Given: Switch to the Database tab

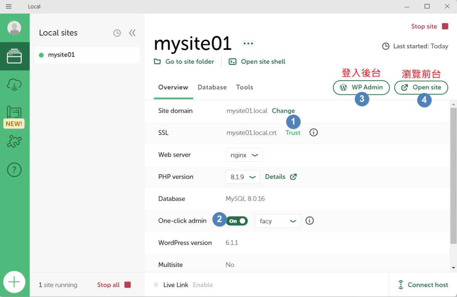Looking at the screenshot, I should coord(212,87).
